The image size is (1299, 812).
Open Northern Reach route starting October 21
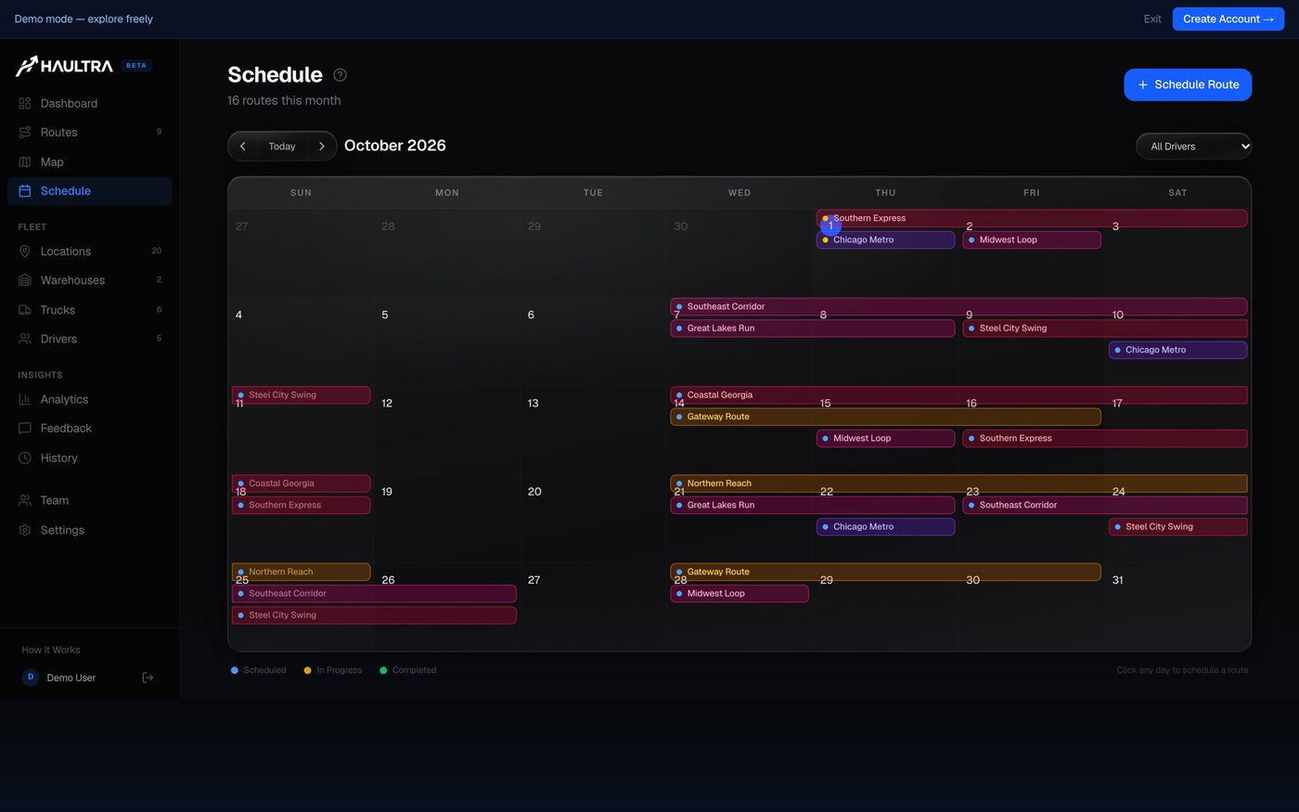pyautogui.click(x=958, y=483)
